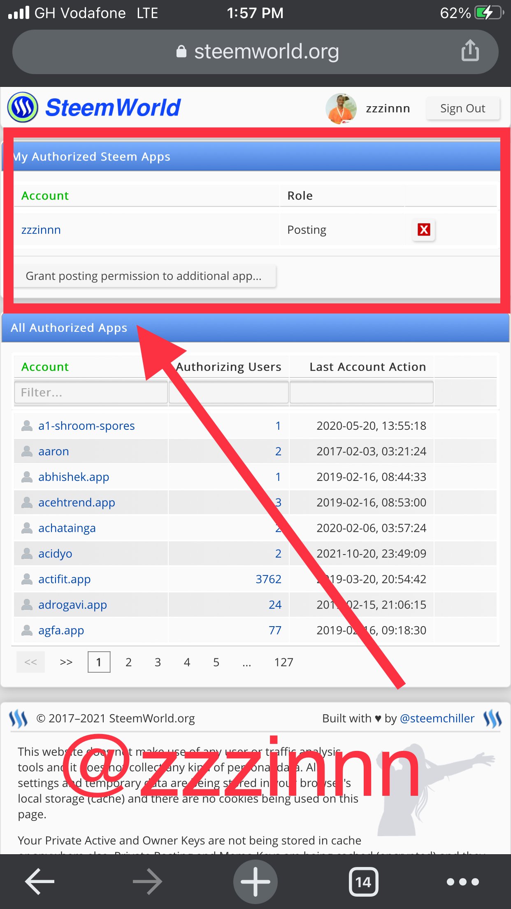This screenshot has width=511, height=909.
Task: Click user icon beside agfa.app
Action: point(27,630)
